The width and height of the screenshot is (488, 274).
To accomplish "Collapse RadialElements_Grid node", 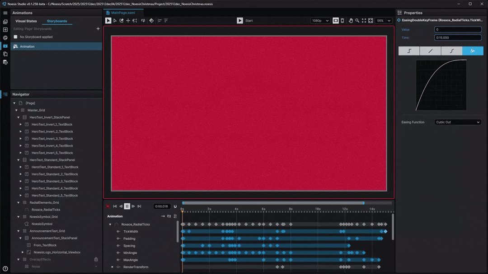I will point(19,203).
